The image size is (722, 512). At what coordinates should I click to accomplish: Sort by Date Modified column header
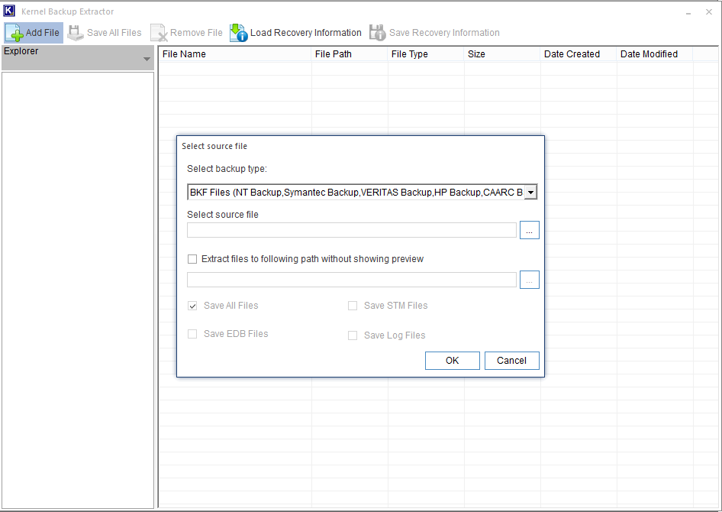tap(655, 54)
